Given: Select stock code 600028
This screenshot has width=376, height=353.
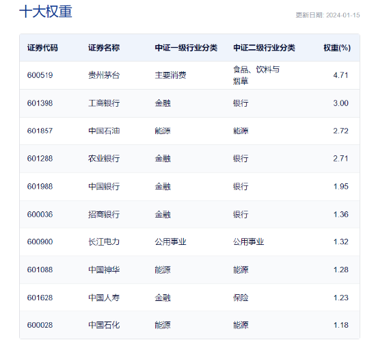Looking at the screenshot, I should (x=40, y=325).
